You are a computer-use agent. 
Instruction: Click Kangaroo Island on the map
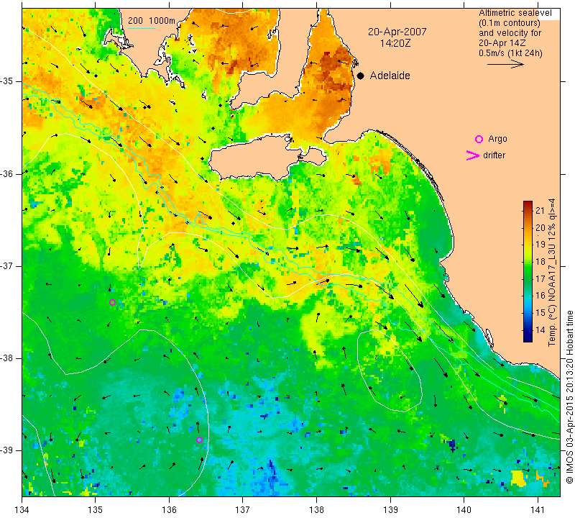(x=257, y=159)
